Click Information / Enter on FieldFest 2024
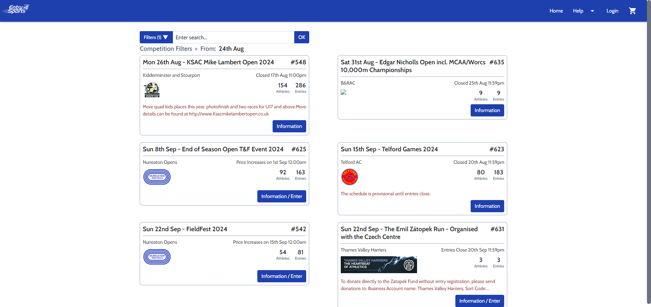This screenshot has height=307, width=651. [281, 276]
